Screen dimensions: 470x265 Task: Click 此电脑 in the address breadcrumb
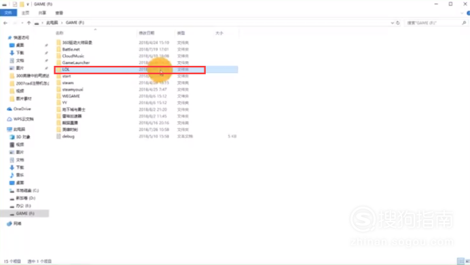52,23
